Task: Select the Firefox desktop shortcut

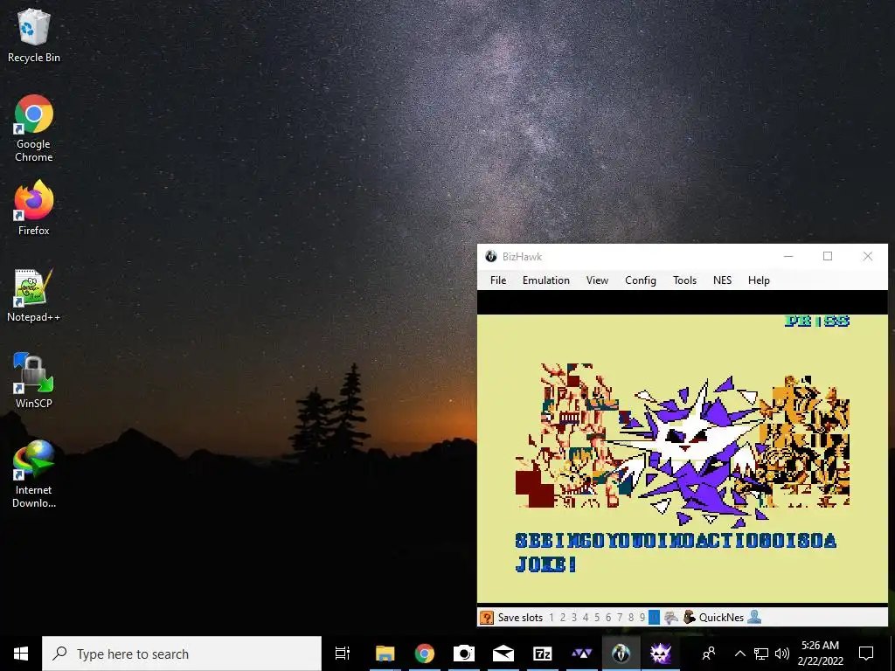Action: (34, 208)
